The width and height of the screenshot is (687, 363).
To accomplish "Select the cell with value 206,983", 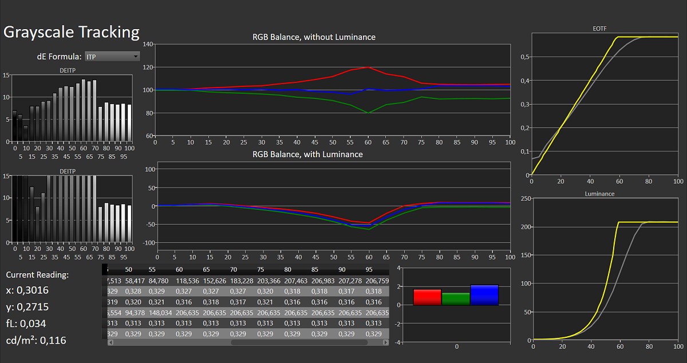I will pos(322,280).
